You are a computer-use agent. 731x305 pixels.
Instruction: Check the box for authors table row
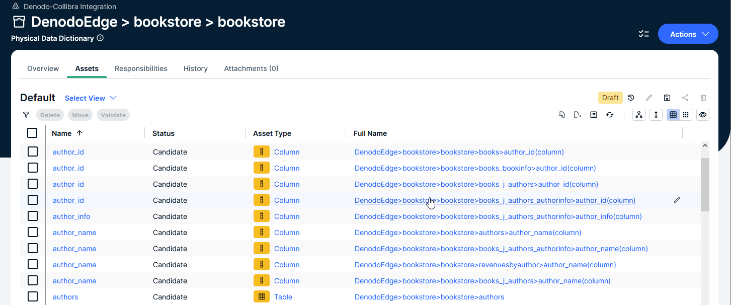pyautogui.click(x=32, y=296)
